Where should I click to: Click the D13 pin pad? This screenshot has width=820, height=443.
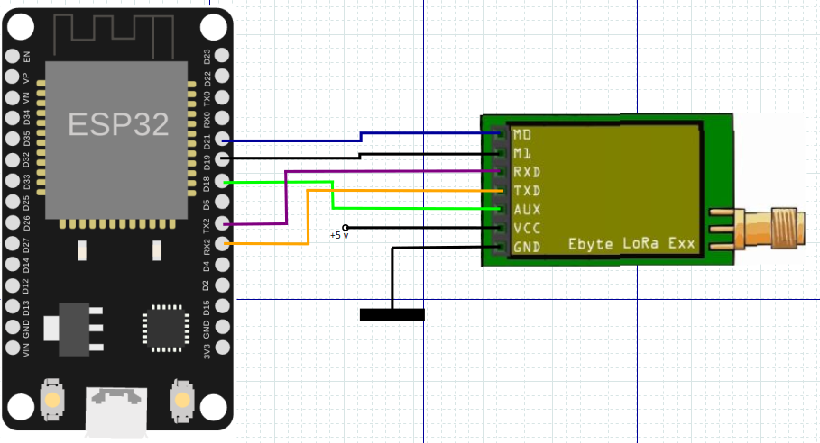tap(12, 306)
